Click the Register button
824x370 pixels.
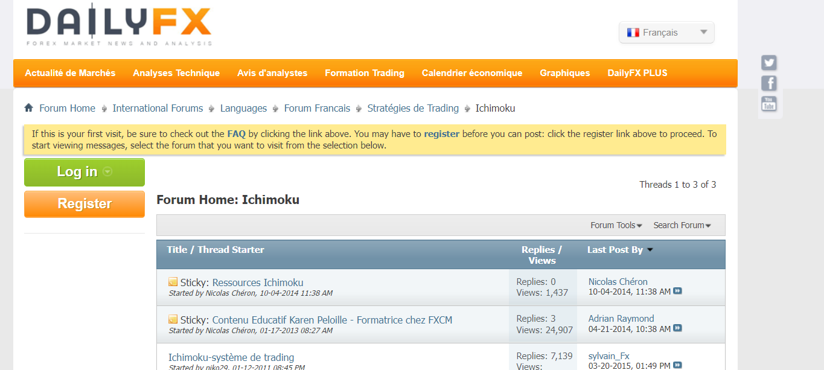click(x=85, y=204)
